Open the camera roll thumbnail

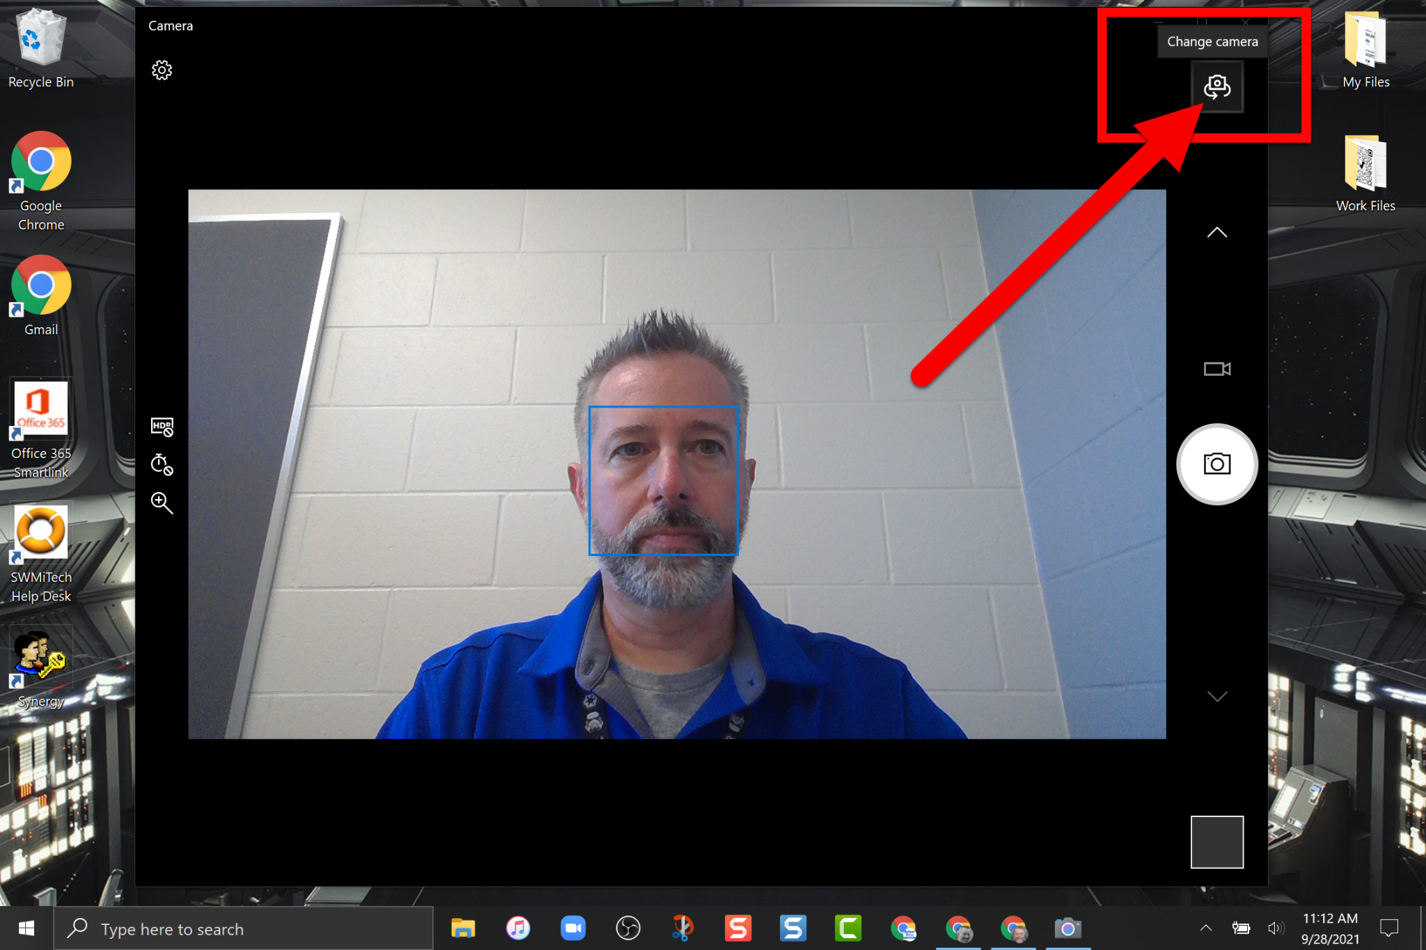1216,841
